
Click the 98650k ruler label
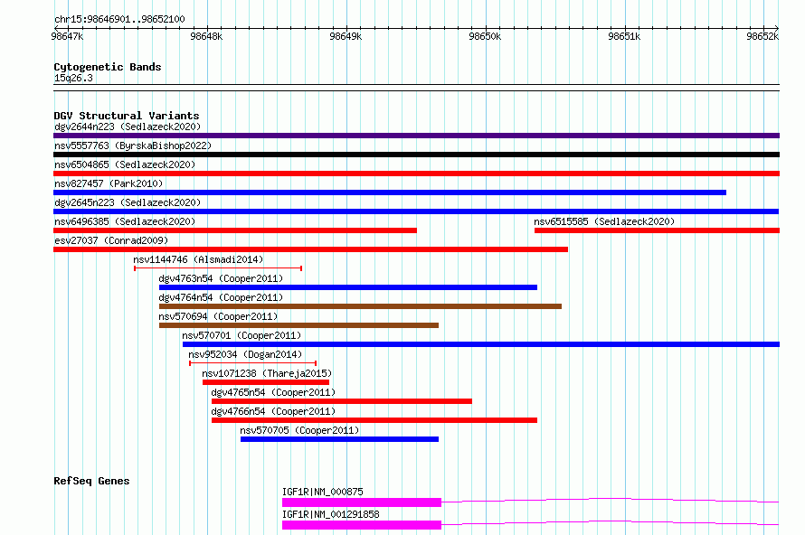(485, 36)
